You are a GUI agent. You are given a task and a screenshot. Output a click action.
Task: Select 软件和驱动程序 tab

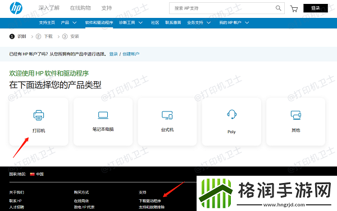99,22
